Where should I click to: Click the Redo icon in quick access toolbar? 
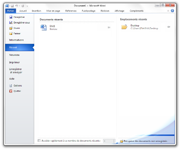pos(23,6)
